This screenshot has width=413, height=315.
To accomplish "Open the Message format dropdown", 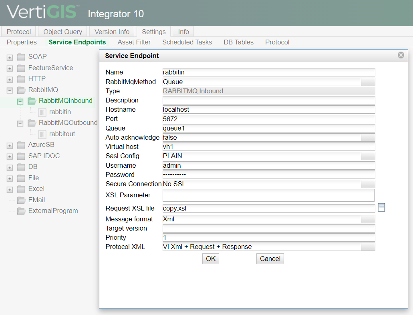I will [368, 219].
